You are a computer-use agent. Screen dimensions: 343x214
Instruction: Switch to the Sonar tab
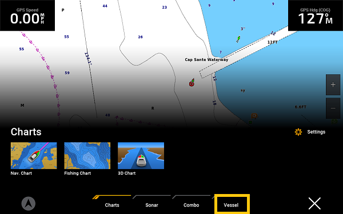151,205
